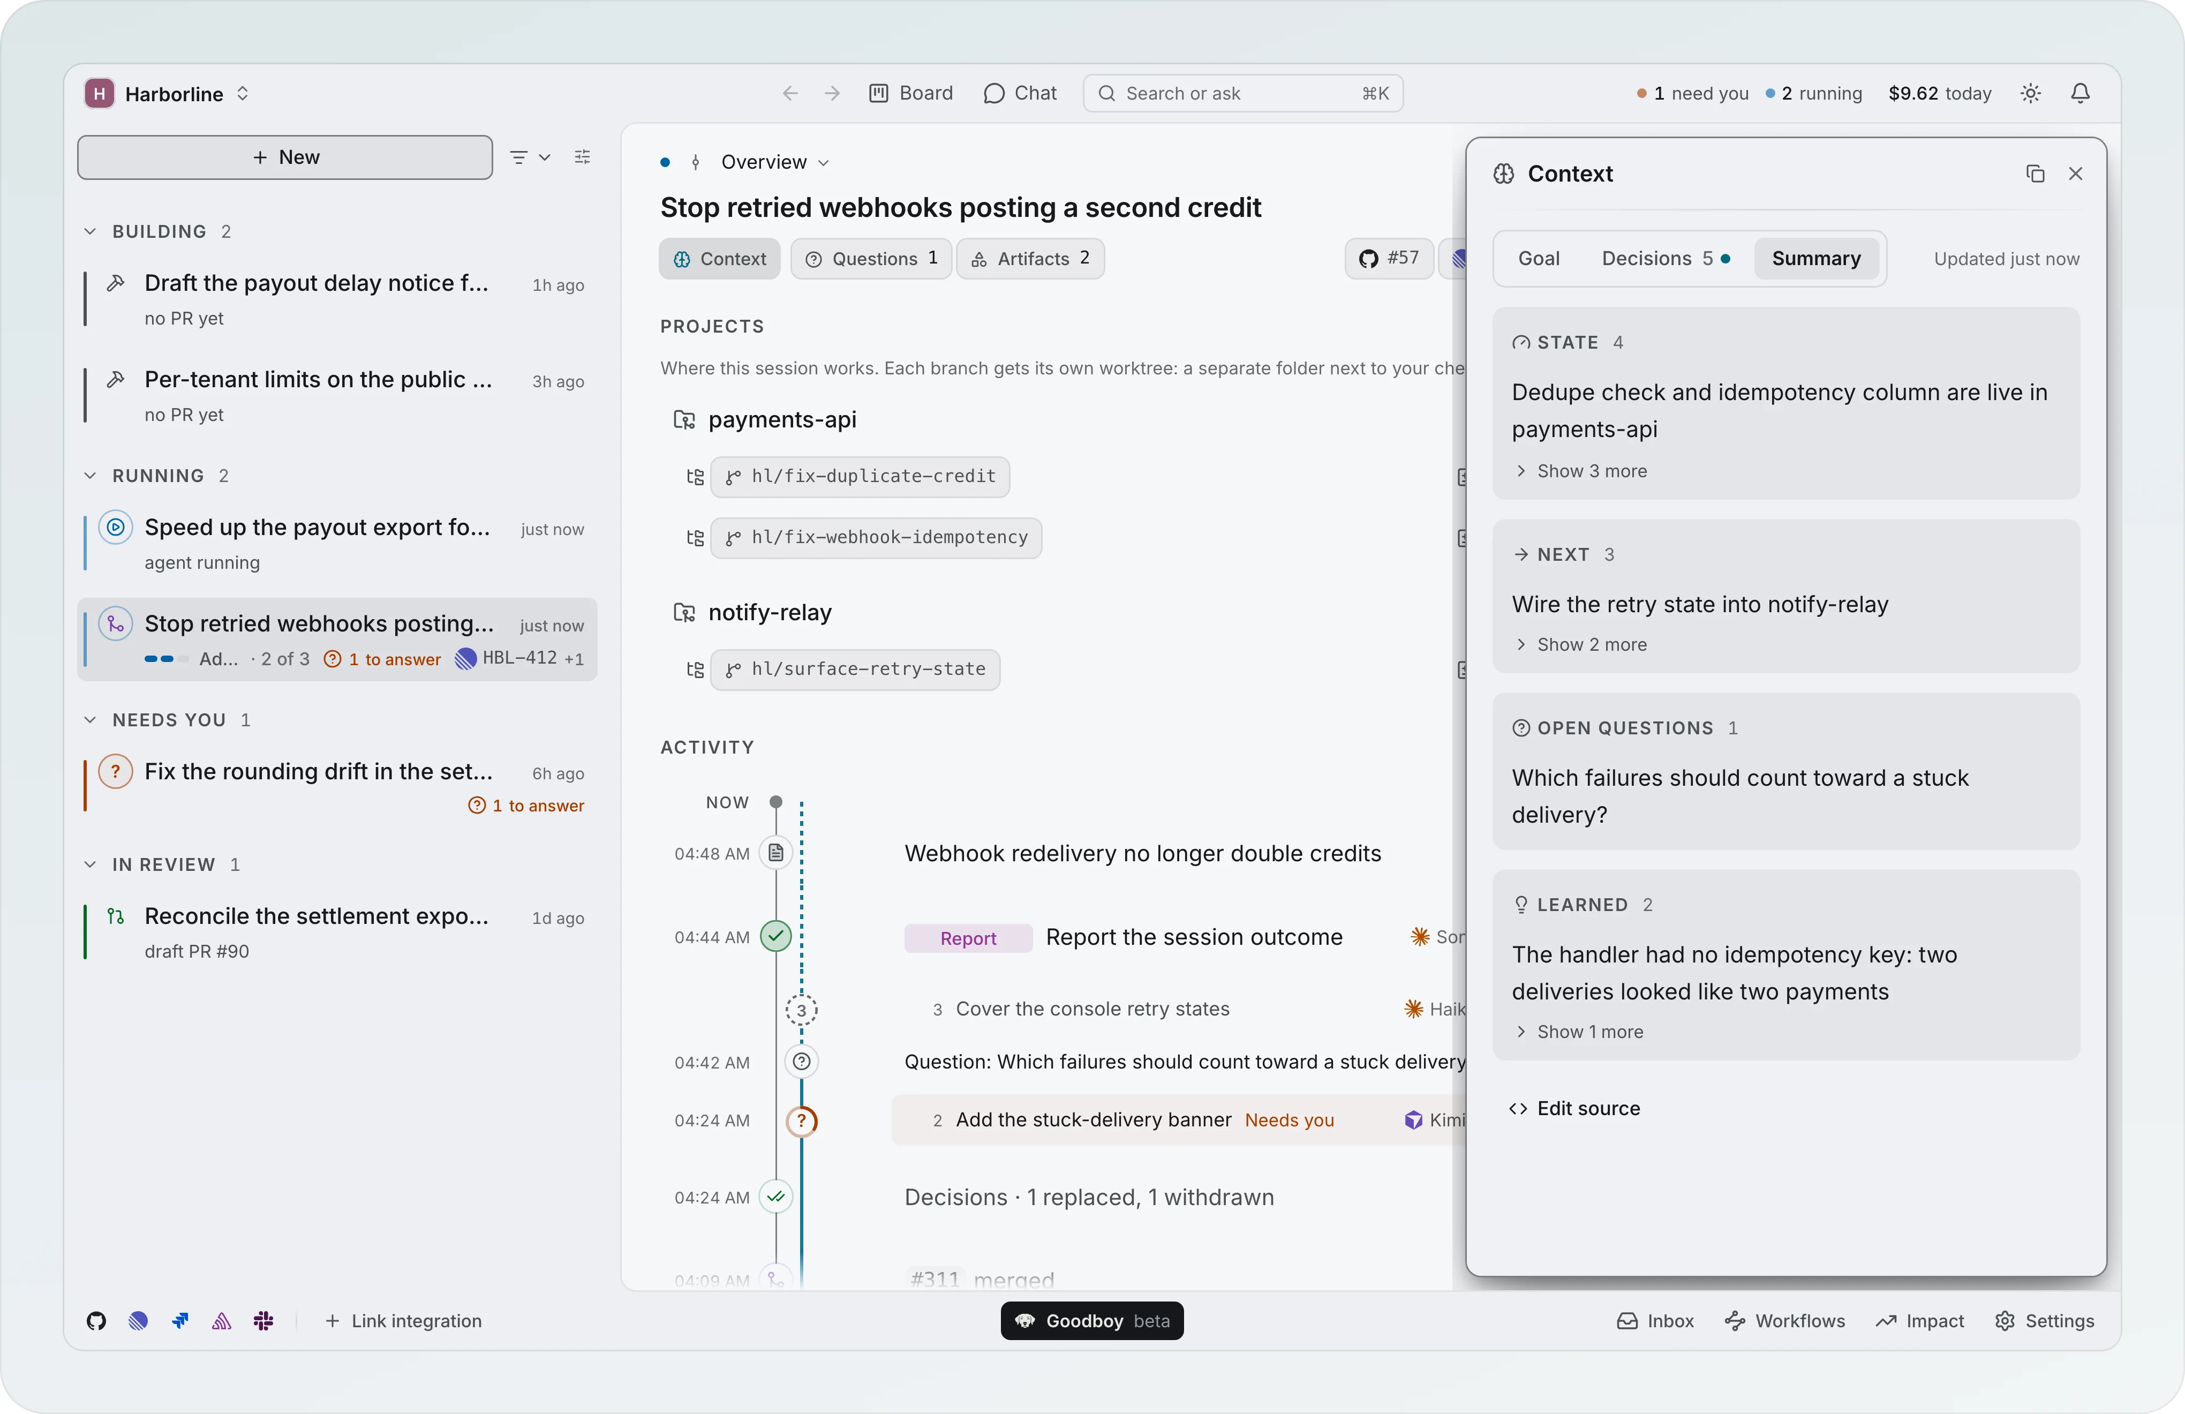Open the Harborline workspace switcher
Viewport: 2185px width, 1414px height.
coord(167,93)
